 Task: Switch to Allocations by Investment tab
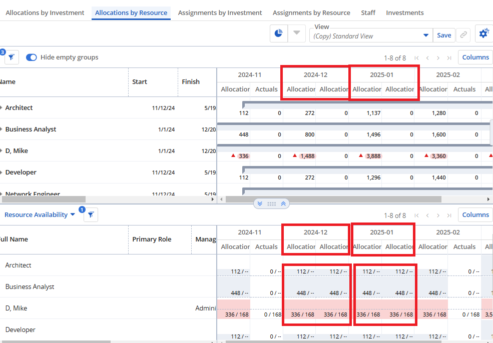[45, 13]
